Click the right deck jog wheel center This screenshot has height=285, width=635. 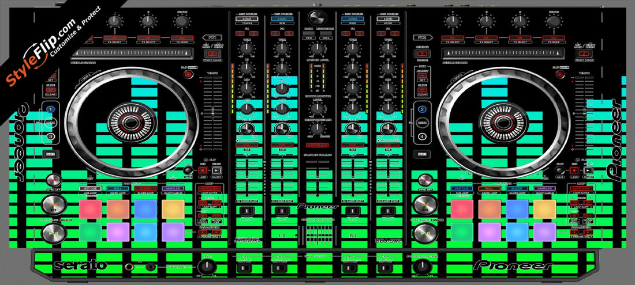click(x=498, y=122)
